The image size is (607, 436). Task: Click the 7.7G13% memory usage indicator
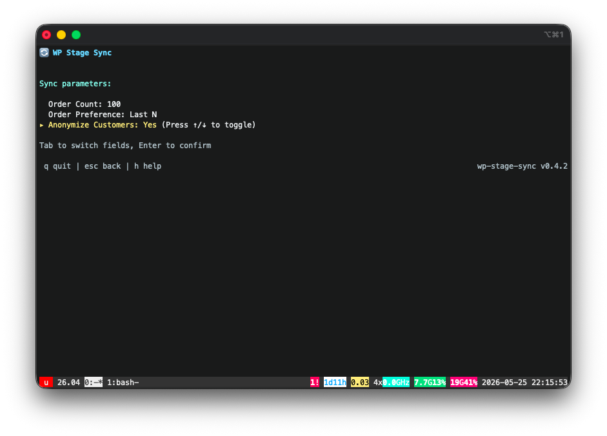430,383
